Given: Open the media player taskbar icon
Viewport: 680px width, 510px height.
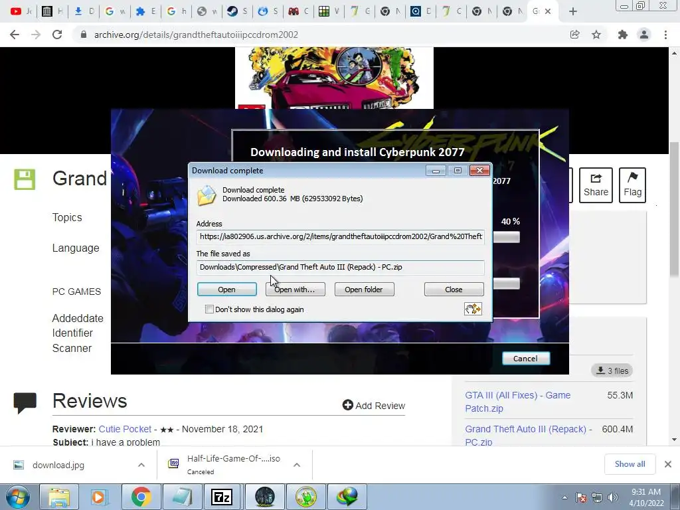Looking at the screenshot, I should tap(99, 497).
